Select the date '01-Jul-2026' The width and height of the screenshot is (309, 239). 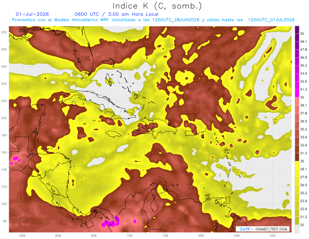32,14
